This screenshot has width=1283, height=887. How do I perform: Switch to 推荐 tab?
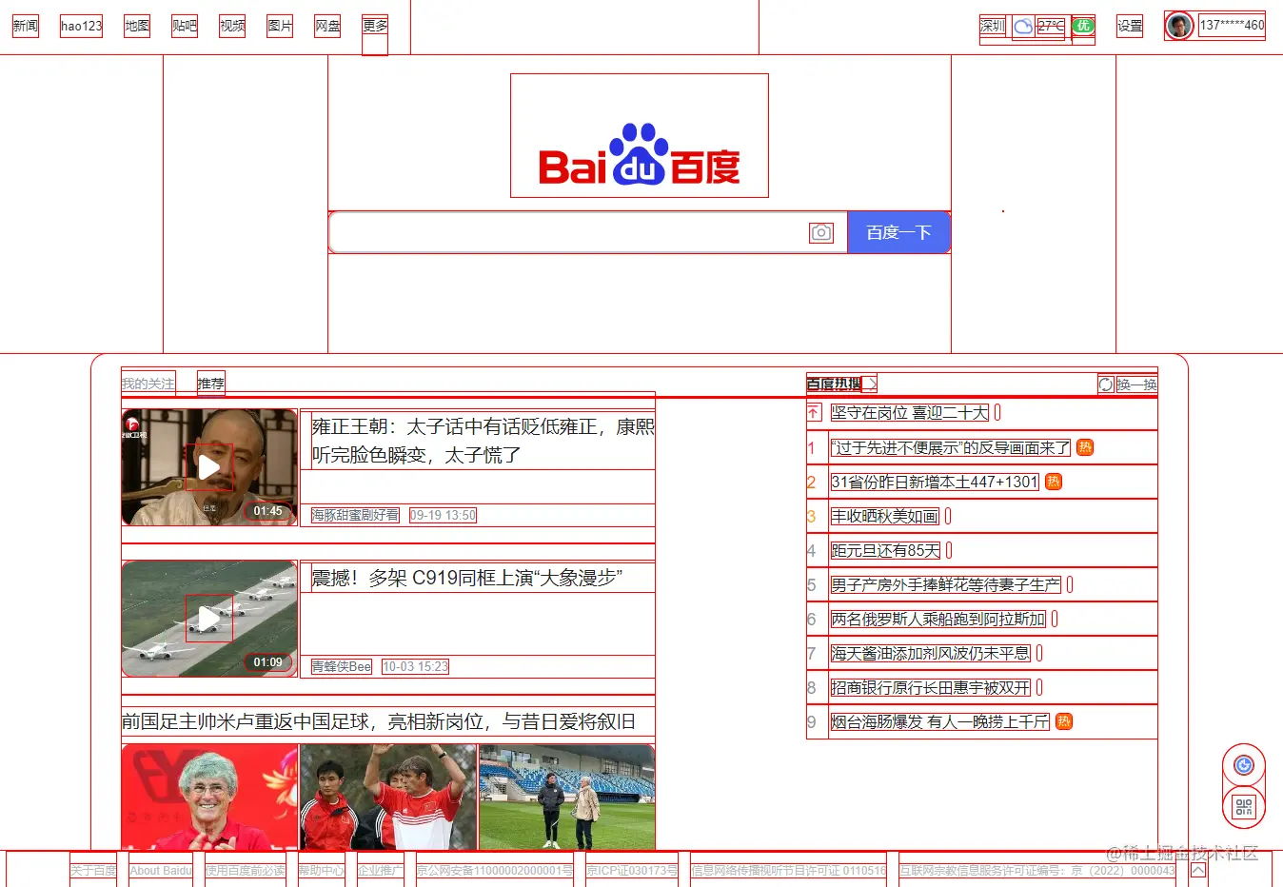pos(211,384)
